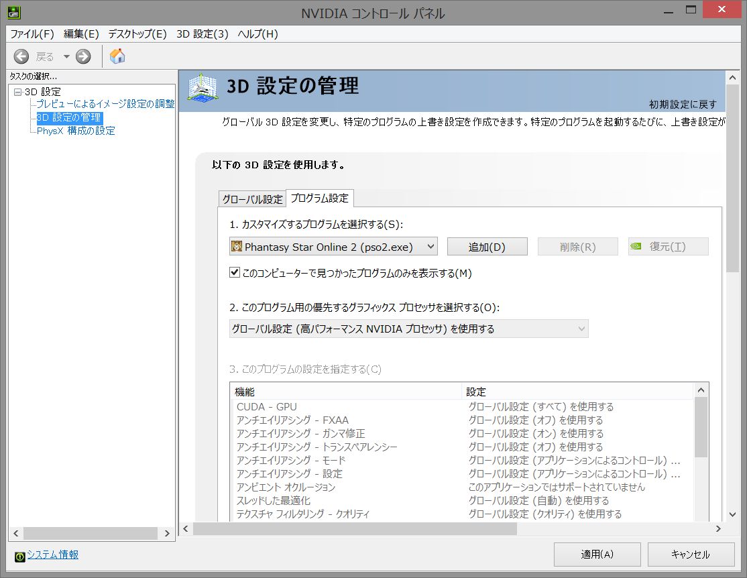
Task: Click the main panel vertical scrollbar thumb
Action: coord(733,179)
